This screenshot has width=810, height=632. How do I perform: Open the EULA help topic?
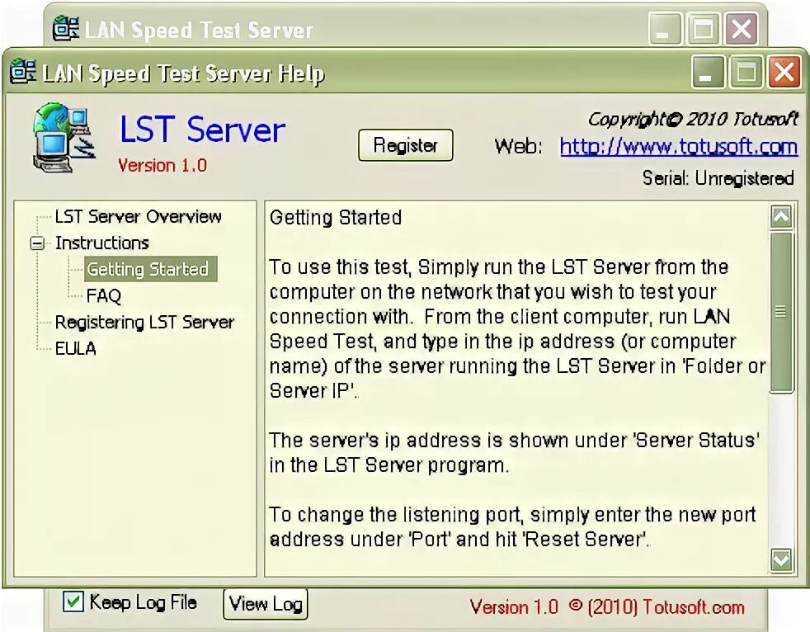coord(75,348)
